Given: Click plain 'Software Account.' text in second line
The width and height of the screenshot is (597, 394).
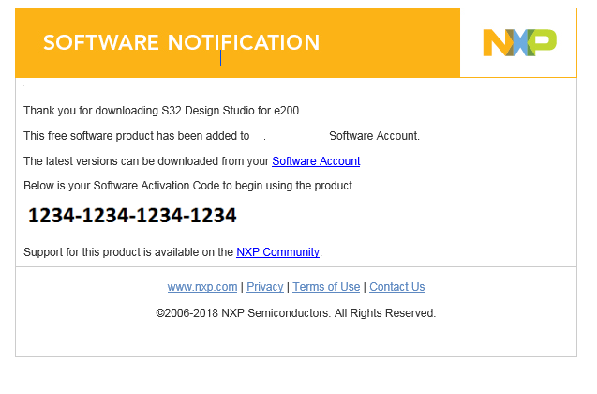Looking at the screenshot, I should (374, 136).
